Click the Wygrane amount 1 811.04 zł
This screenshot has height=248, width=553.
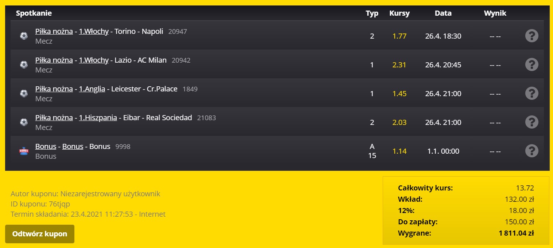pyautogui.click(x=516, y=233)
